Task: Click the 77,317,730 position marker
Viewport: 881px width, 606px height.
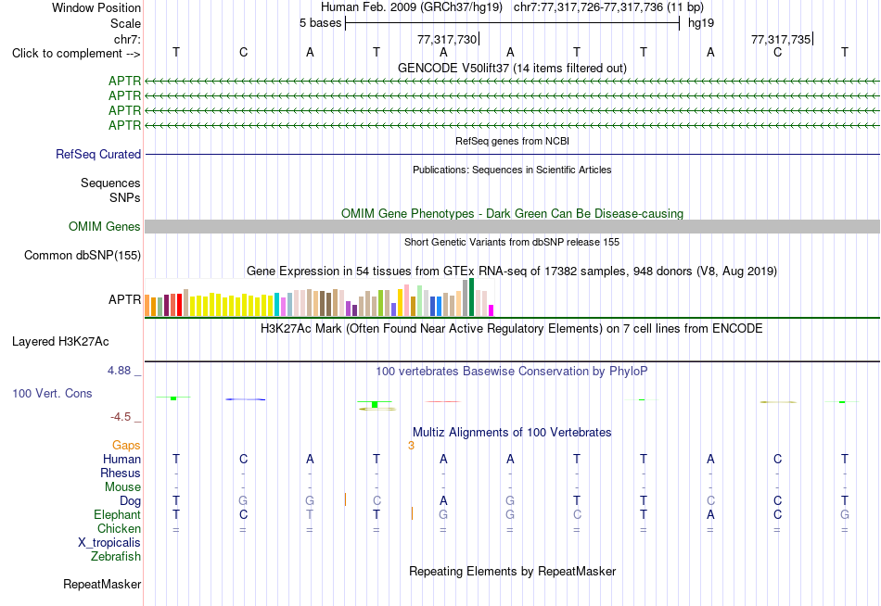Action: pos(448,39)
